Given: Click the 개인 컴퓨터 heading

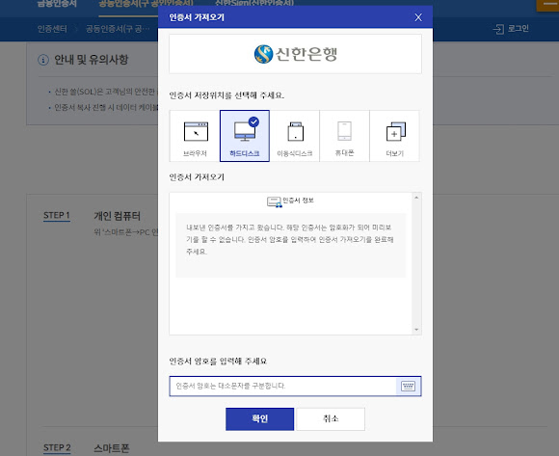Looking at the screenshot, I should [117, 216].
